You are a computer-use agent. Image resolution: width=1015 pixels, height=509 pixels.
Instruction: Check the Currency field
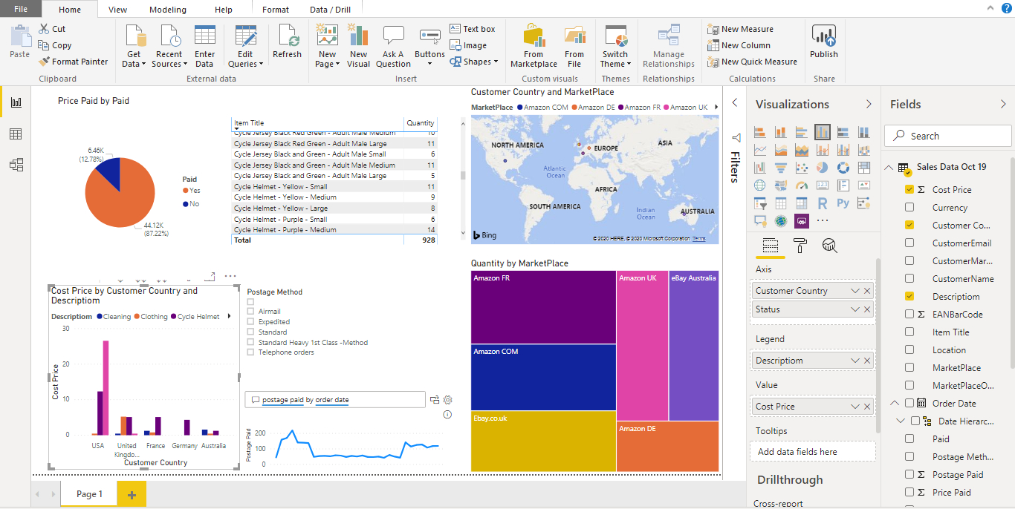909,208
